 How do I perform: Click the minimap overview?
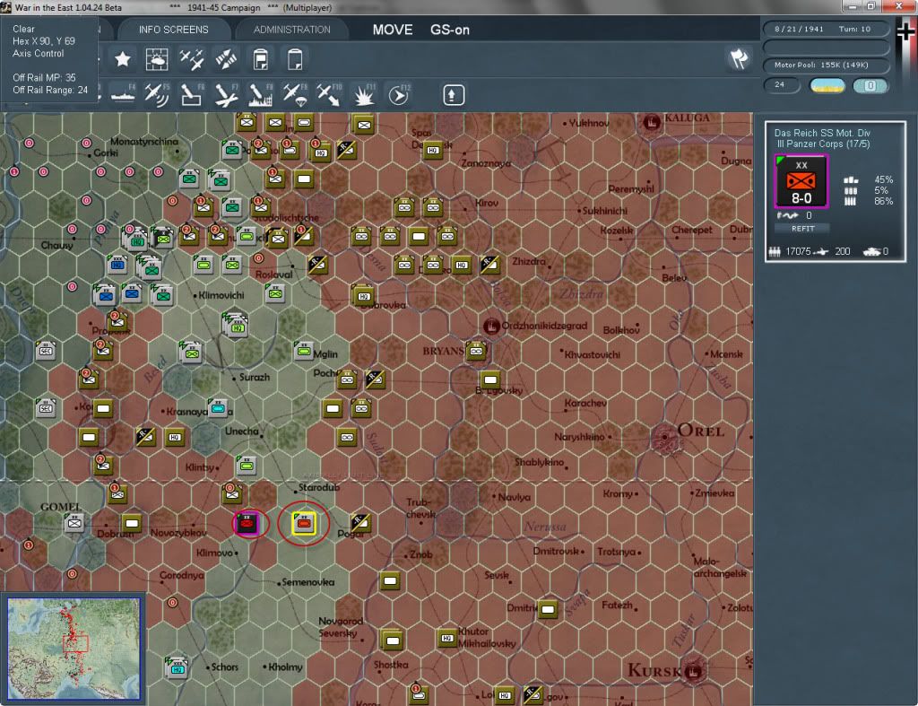tap(74, 648)
